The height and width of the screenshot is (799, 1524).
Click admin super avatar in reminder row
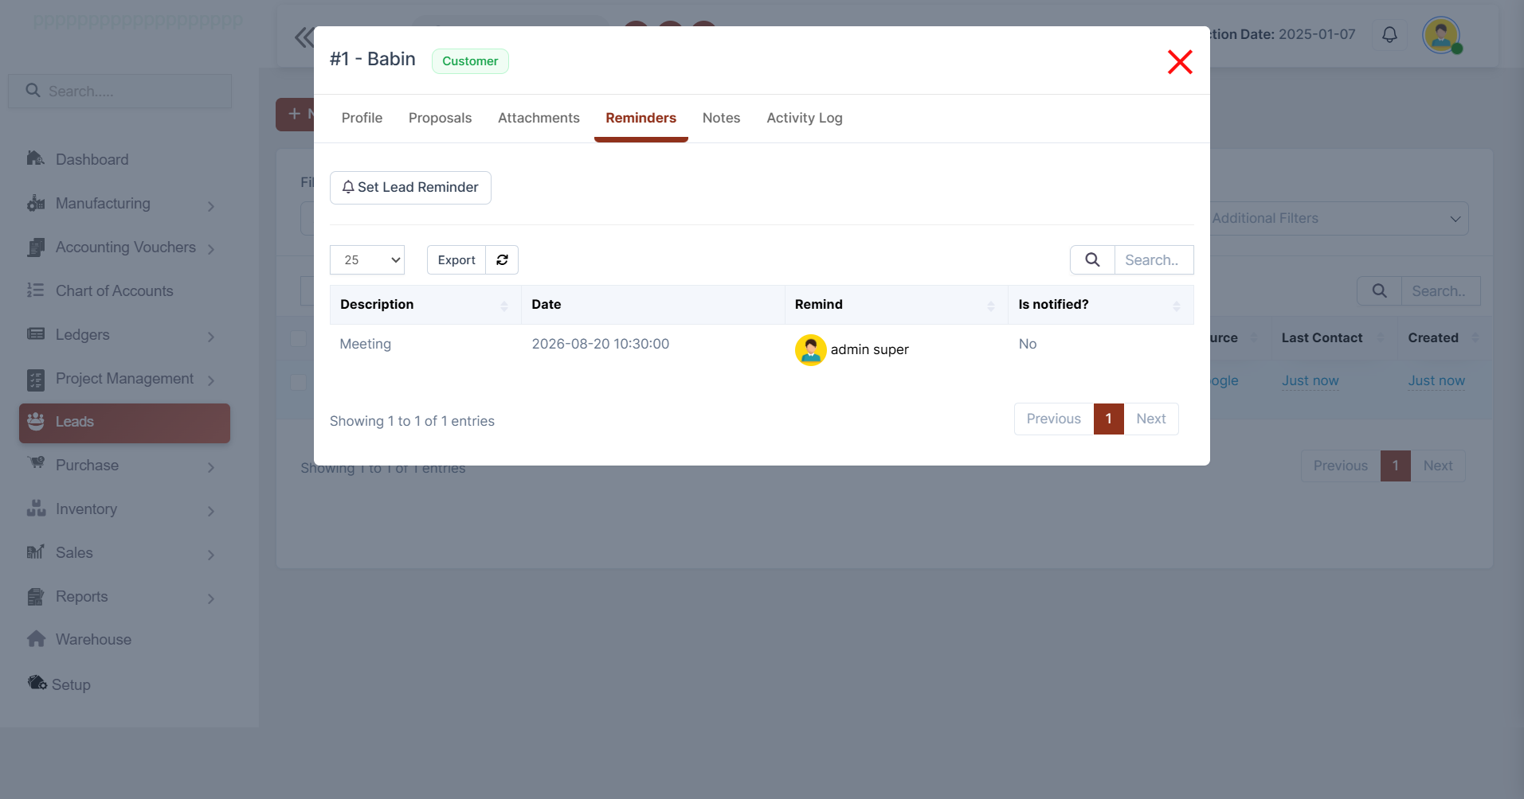coord(810,349)
